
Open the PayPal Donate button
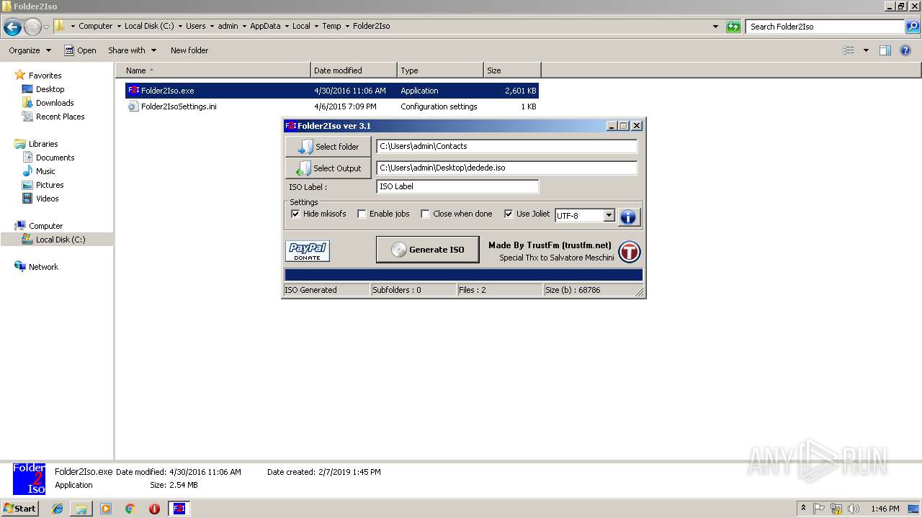click(308, 251)
